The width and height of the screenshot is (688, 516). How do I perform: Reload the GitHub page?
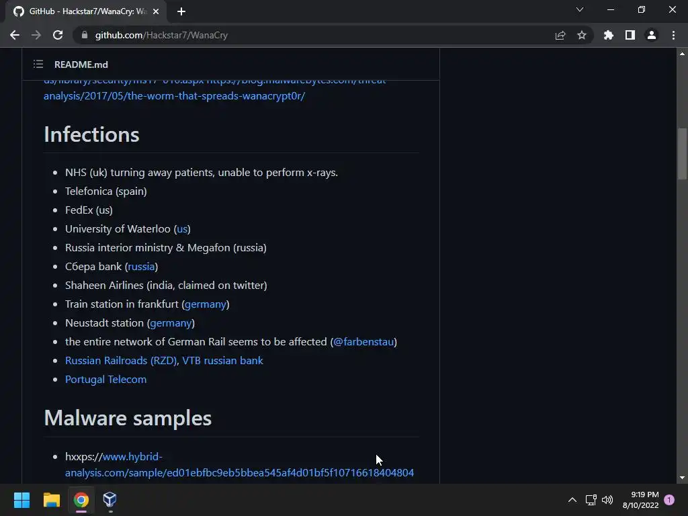pos(58,35)
